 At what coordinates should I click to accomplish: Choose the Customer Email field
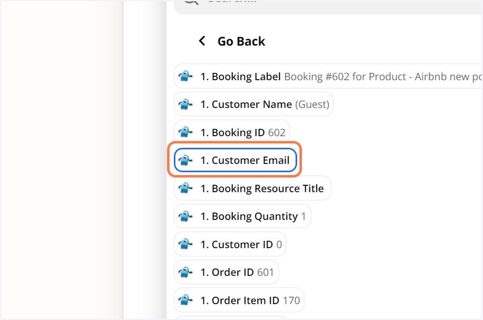pyautogui.click(x=235, y=160)
